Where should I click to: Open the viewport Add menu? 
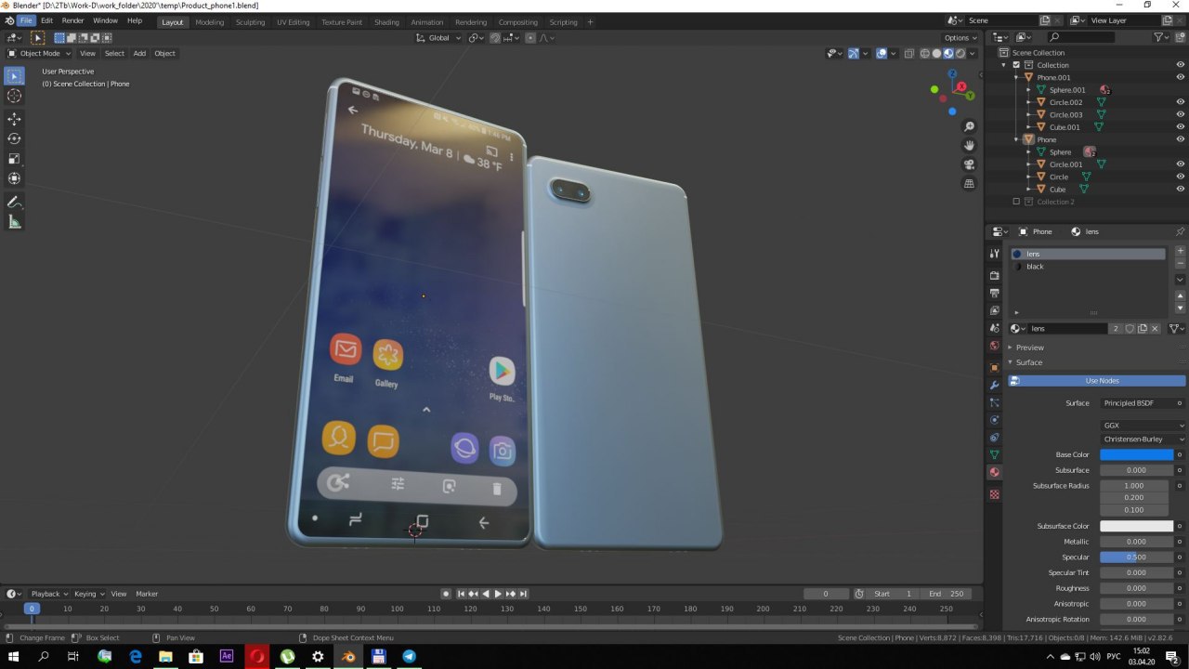point(139,53)
